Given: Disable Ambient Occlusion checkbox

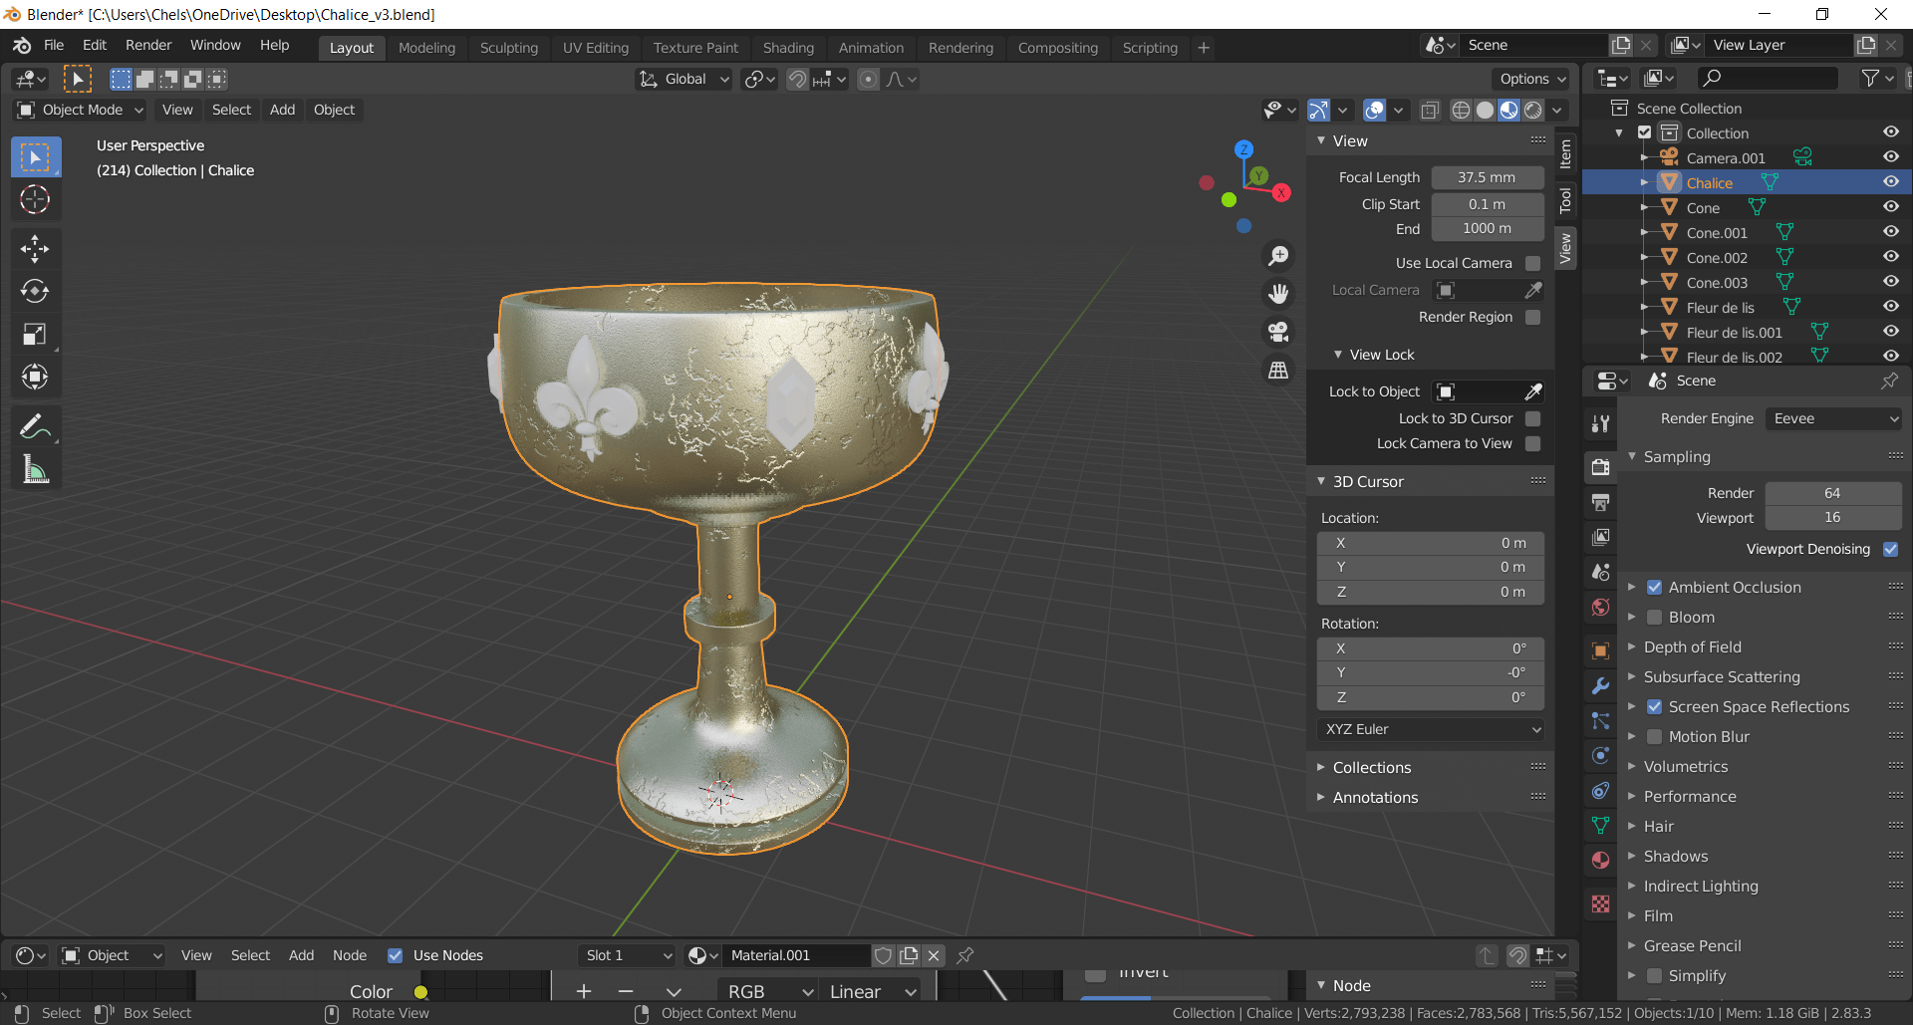Looking at the screenshot, I should pyautogui.click(x=1655, y=588).
